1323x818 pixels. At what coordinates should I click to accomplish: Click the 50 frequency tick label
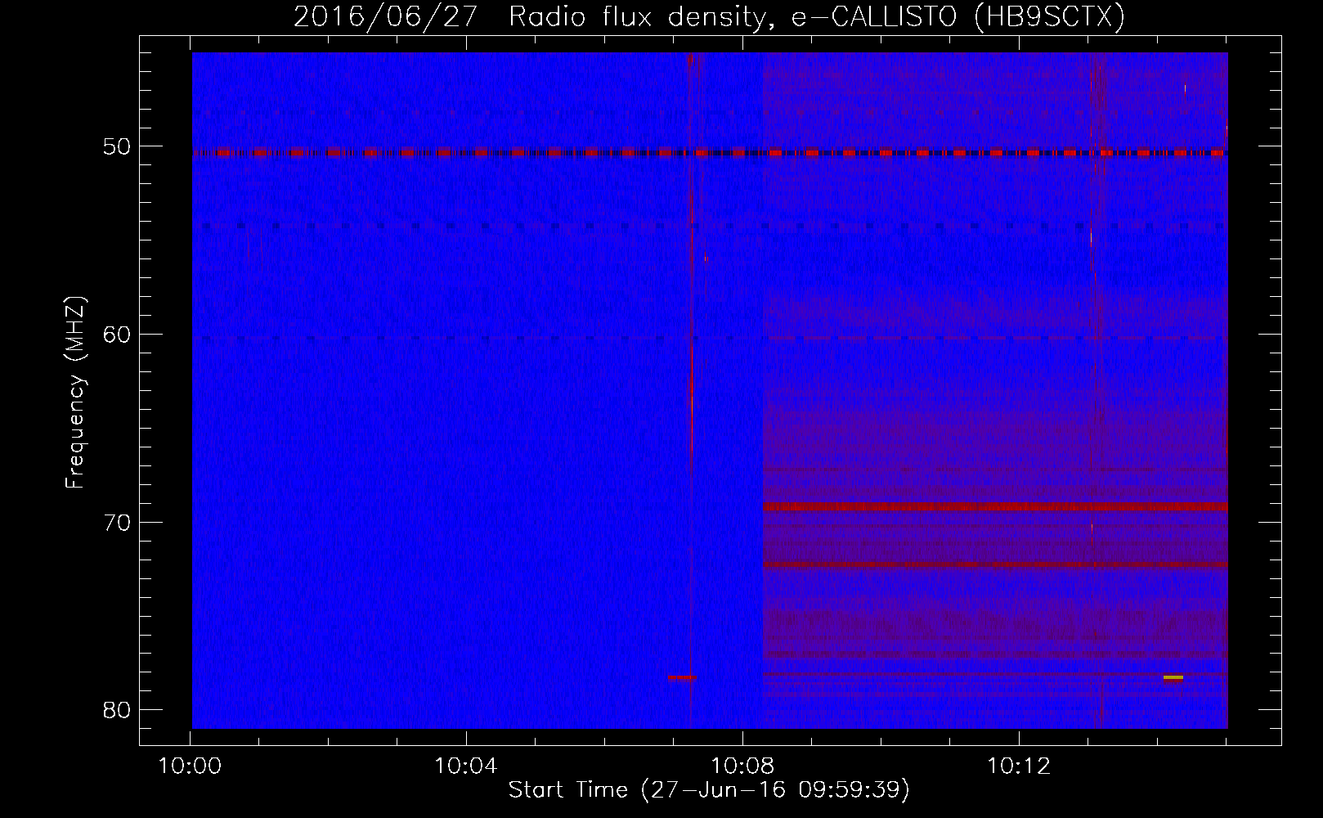(x=117, y=146)
